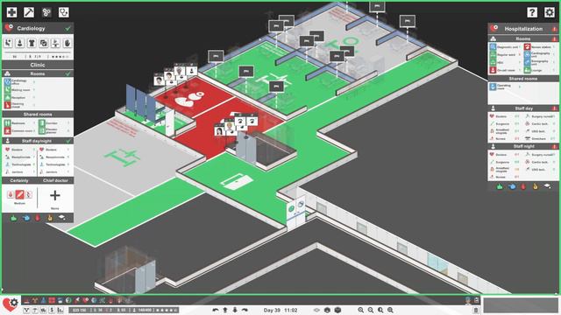Click the undo arrow in bottom bar

(x=215, y=310)
